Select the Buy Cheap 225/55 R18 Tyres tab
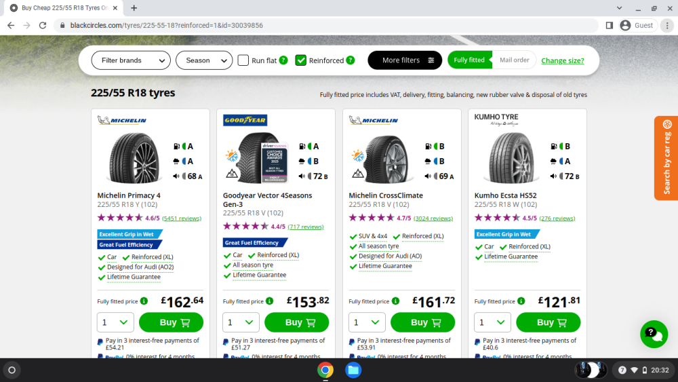Viewport: 678px width, 382px height. pyautogui.click(x=64, y=7)
